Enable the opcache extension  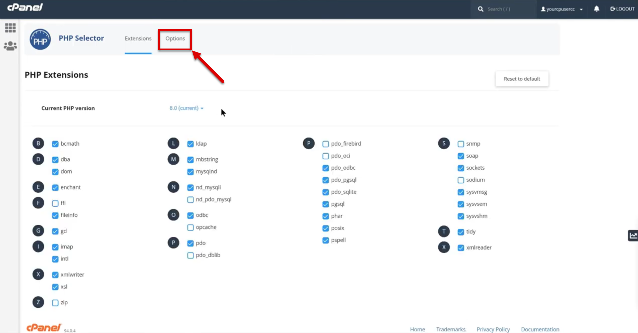[x=190, y=228]
